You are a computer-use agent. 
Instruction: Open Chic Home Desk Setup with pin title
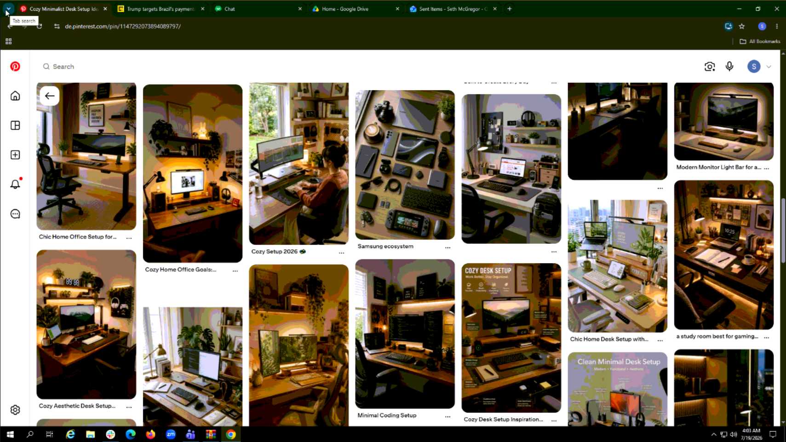(609, 339)
